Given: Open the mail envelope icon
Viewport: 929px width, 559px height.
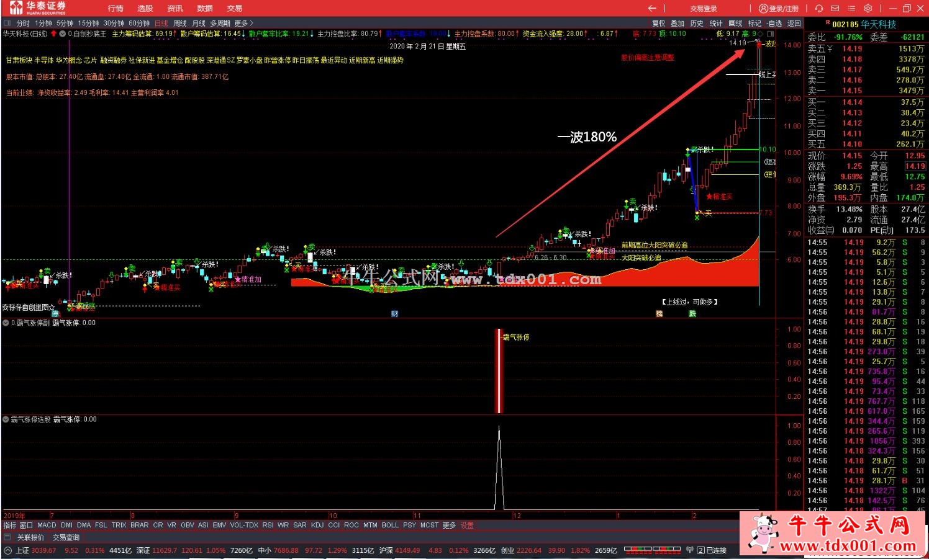Looking at the screenshot, I should click(x=835, y=9).
